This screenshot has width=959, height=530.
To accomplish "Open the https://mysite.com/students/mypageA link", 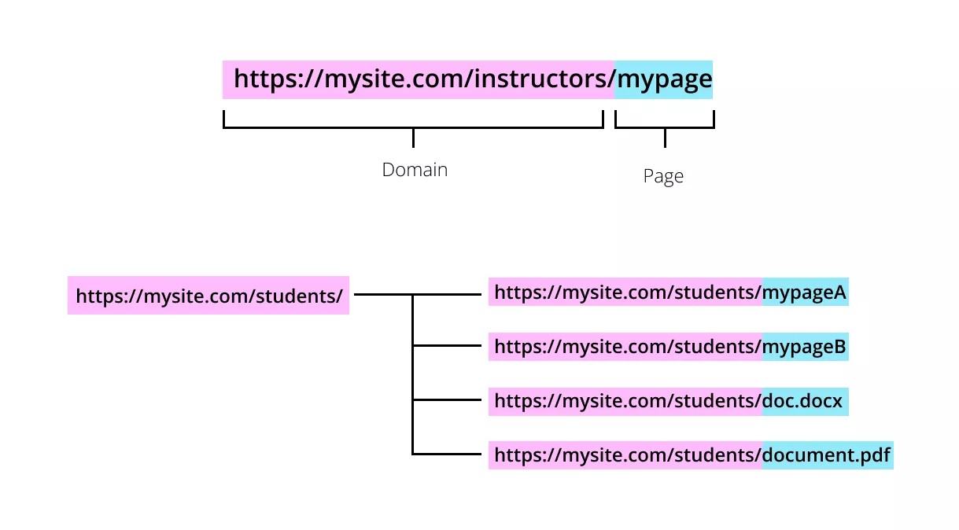I will coord(669,292).
